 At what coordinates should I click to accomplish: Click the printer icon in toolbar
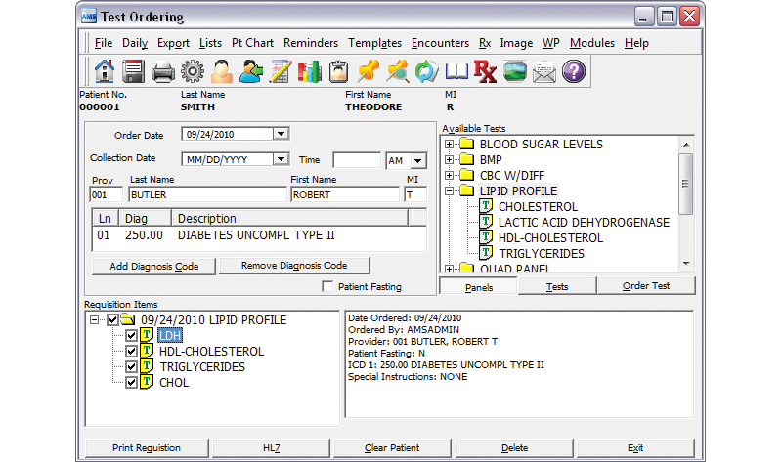(162, 71)
